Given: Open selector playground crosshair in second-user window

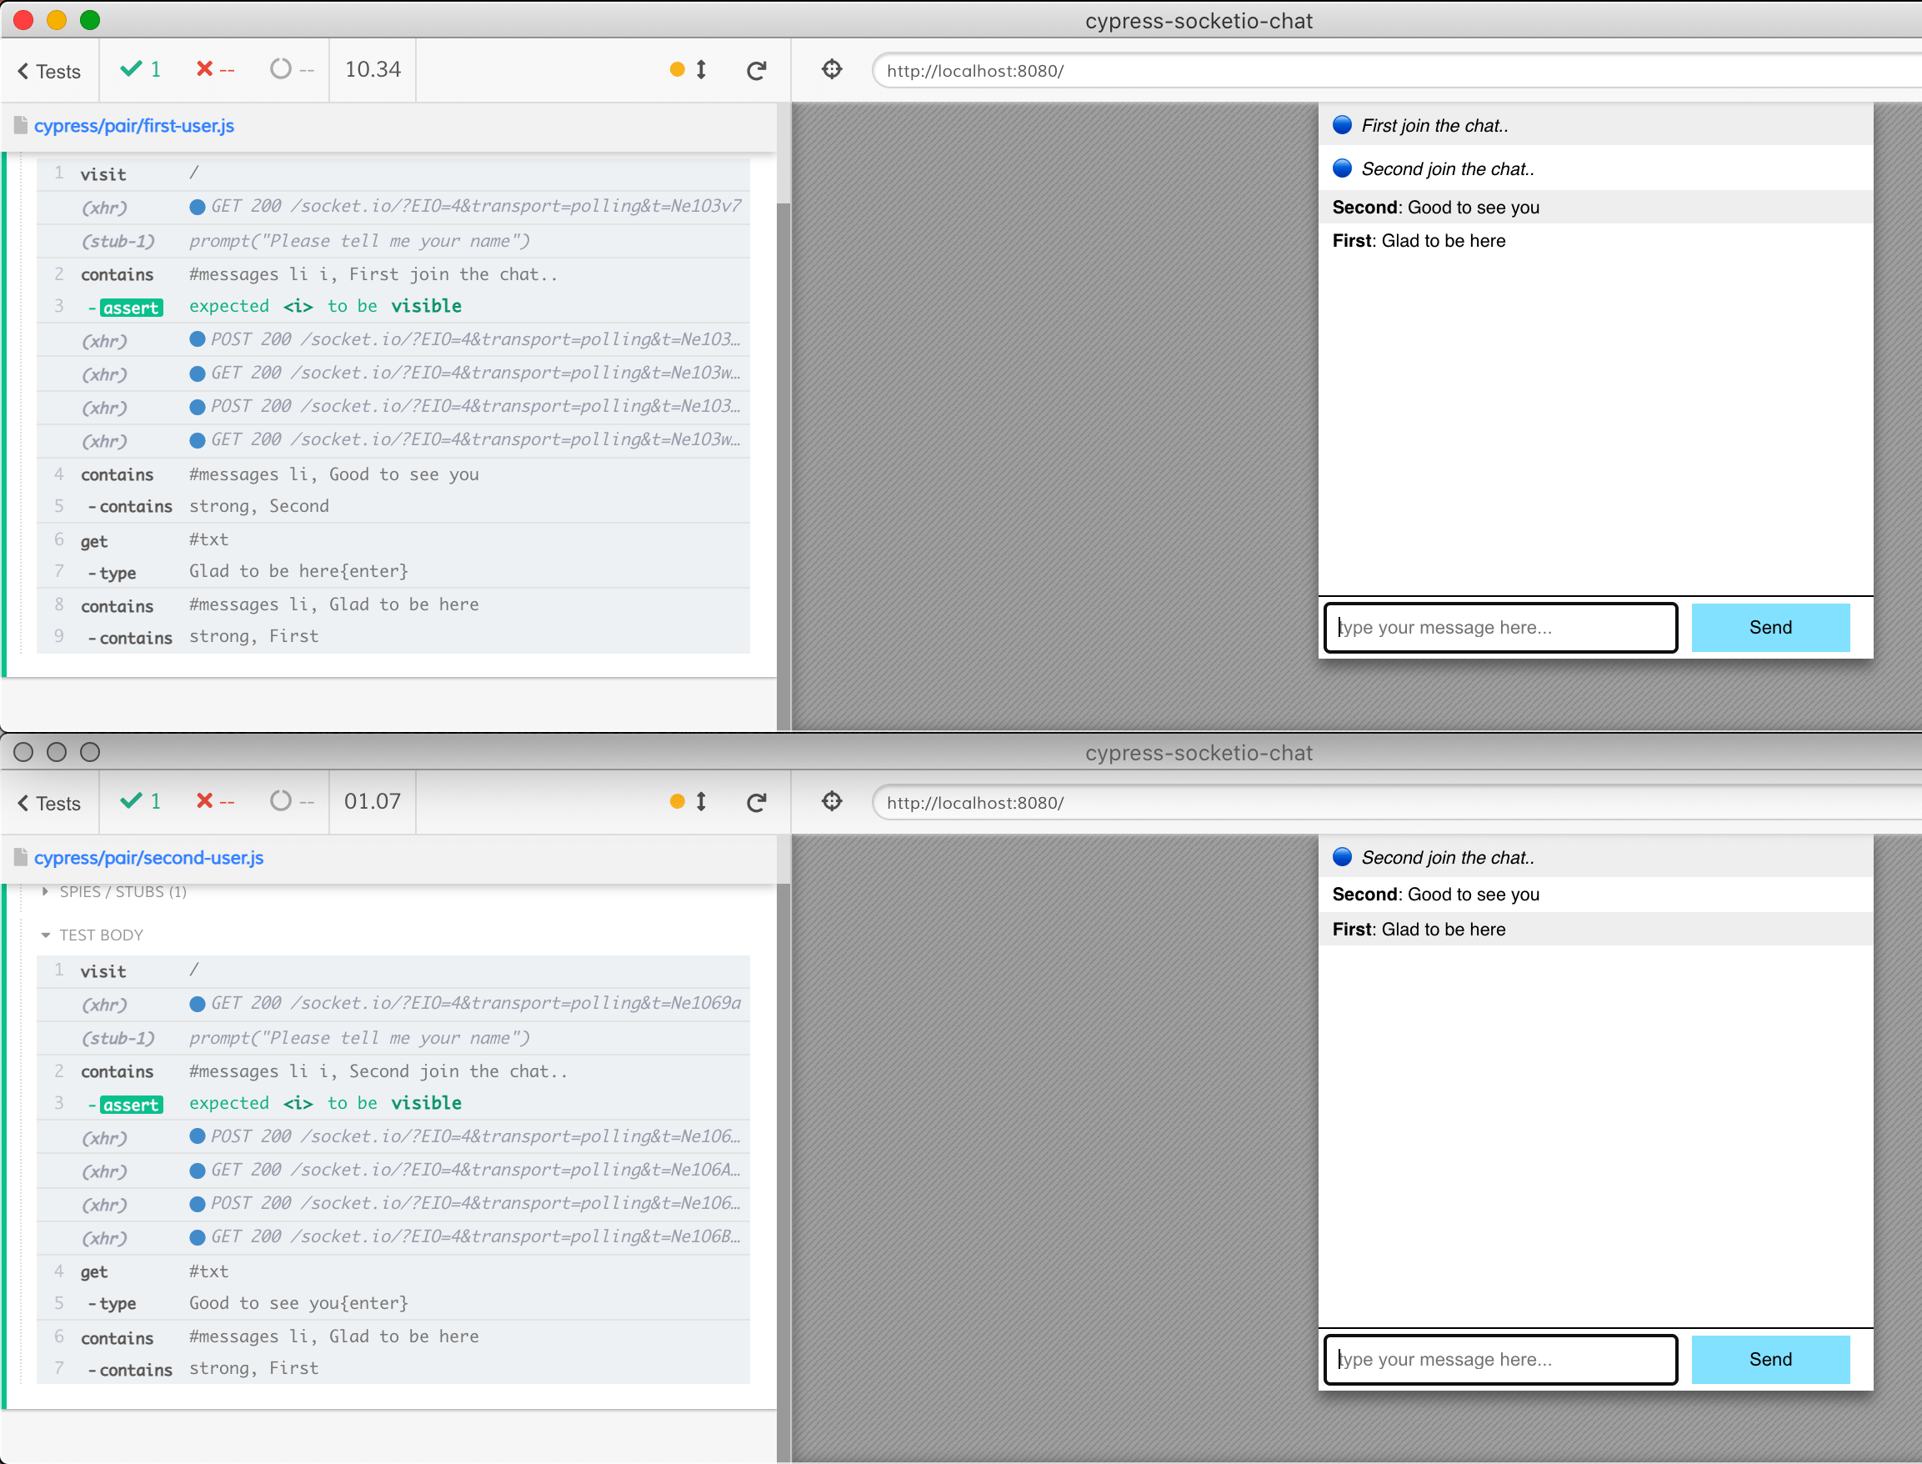Looking at the screenshot, I should click(x=832, y=801).
